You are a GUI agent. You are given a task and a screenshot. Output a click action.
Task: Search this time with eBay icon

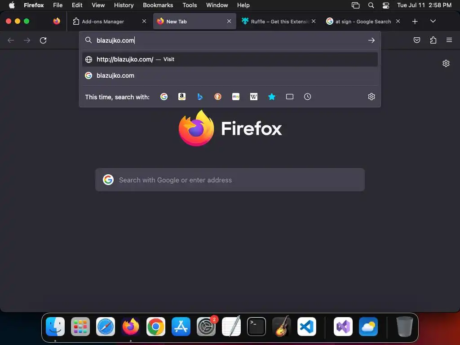(236, 97)
